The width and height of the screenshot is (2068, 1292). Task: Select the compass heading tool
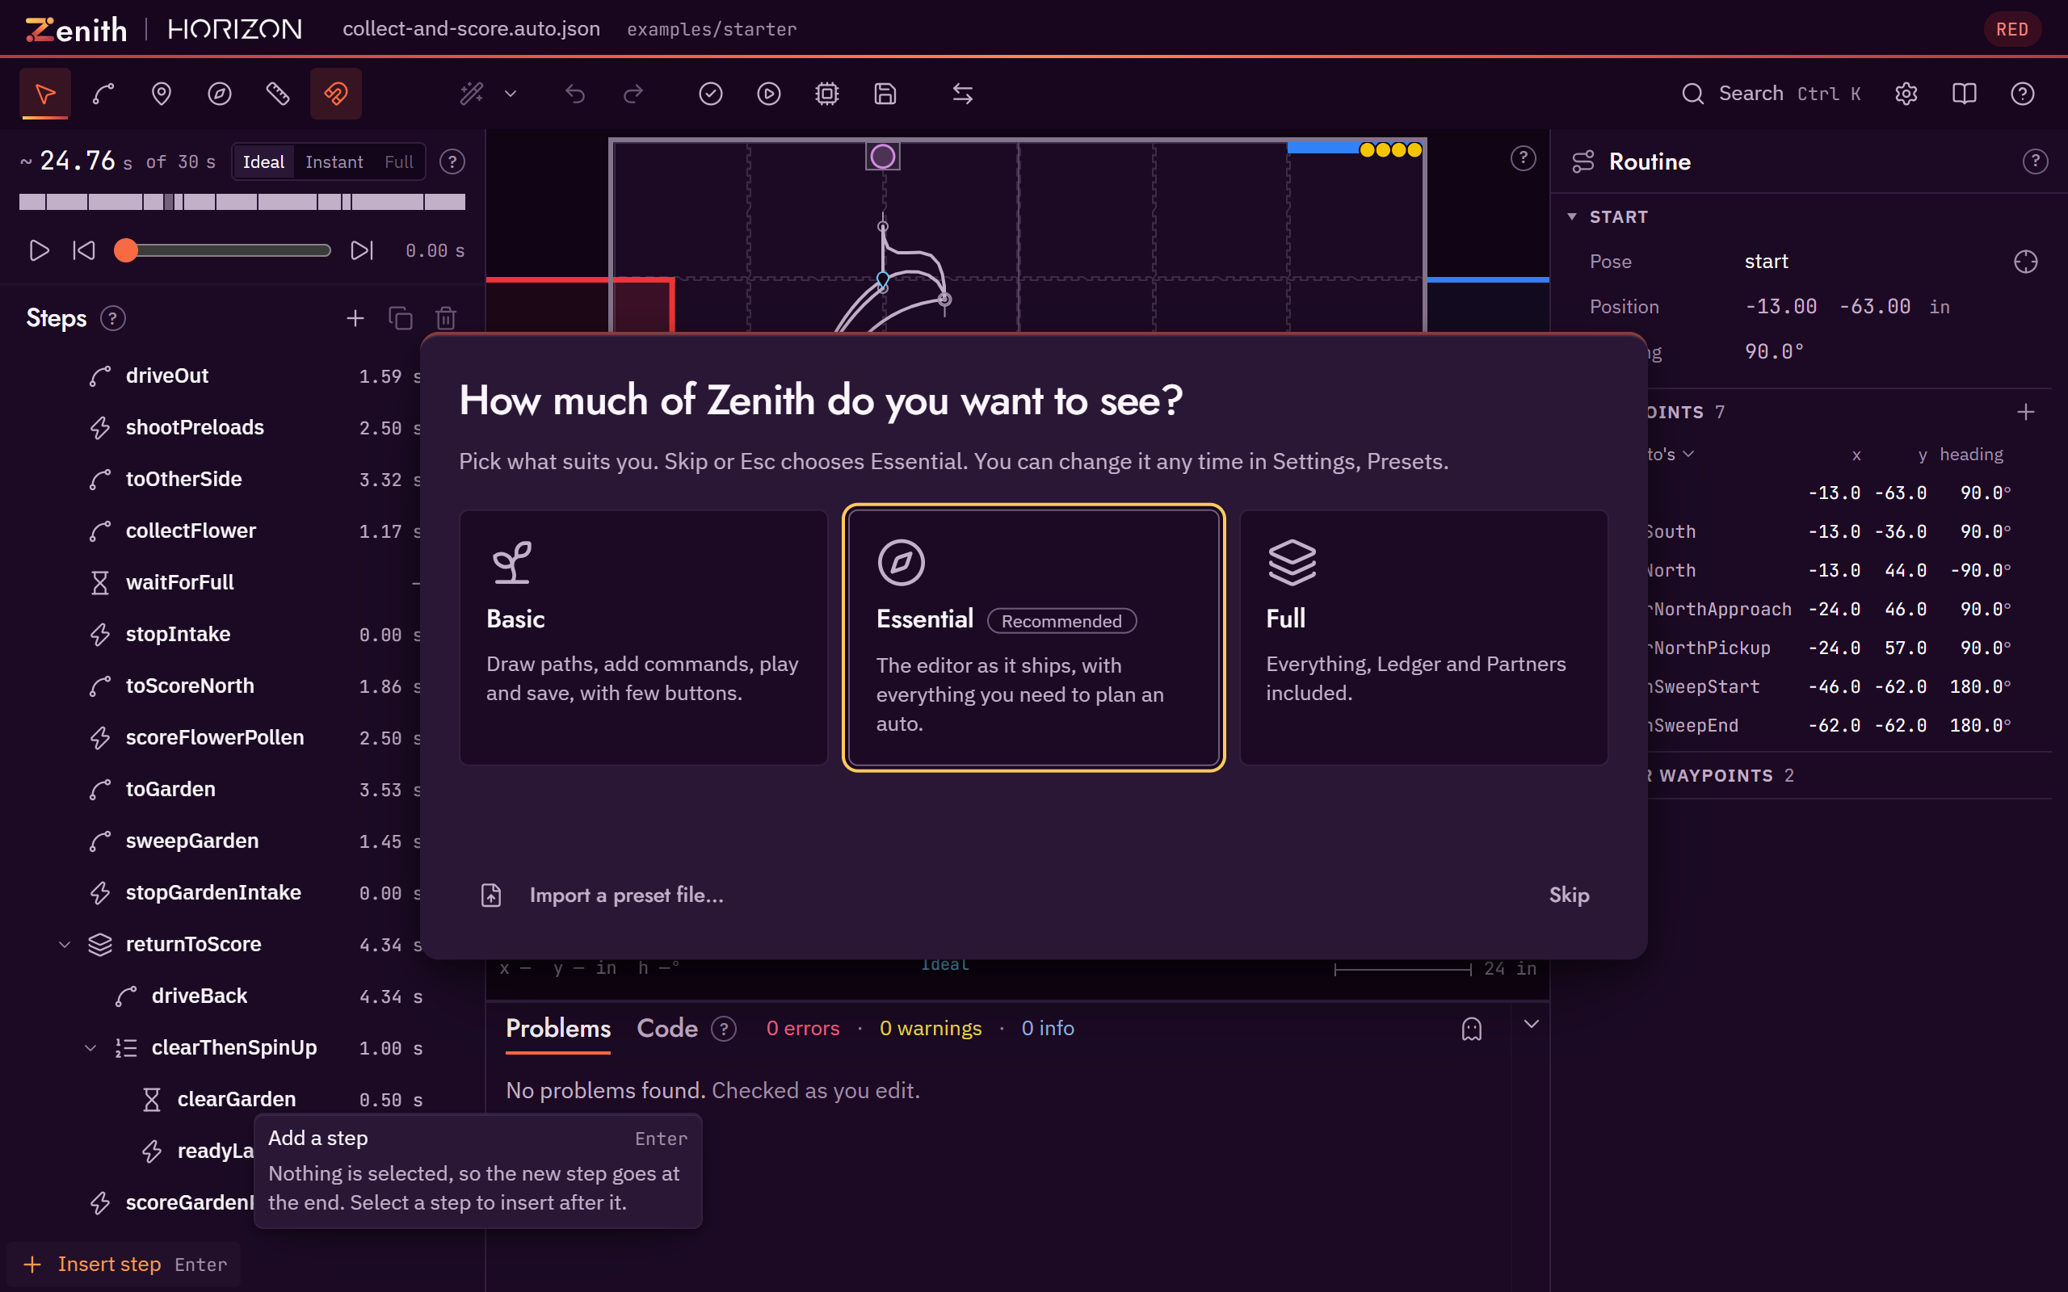[x=220, y=93]
